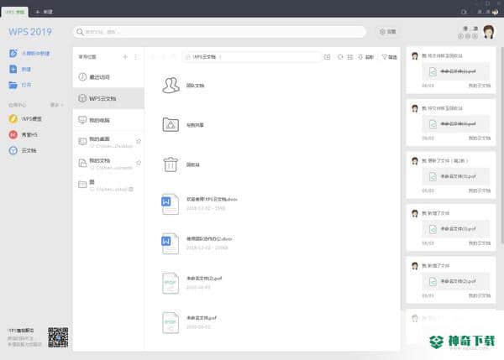The image size is (504, 360).
Task: Toggle pin on 我的桌面 row
Action: [x=139, y=141]
